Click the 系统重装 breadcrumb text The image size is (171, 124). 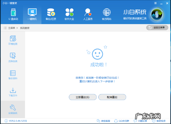[x=25, y=28]
